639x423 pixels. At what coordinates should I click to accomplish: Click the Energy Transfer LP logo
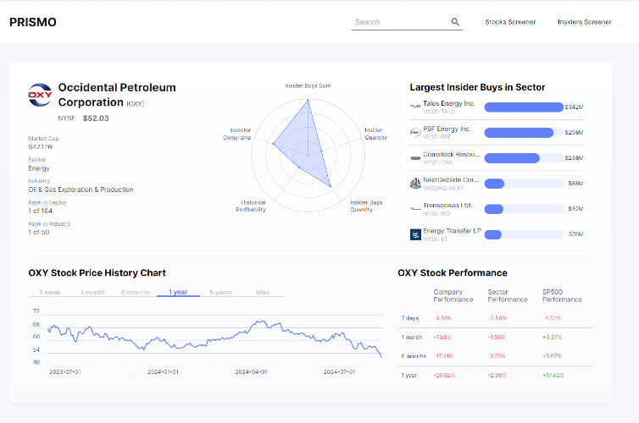tap(415, 234)
